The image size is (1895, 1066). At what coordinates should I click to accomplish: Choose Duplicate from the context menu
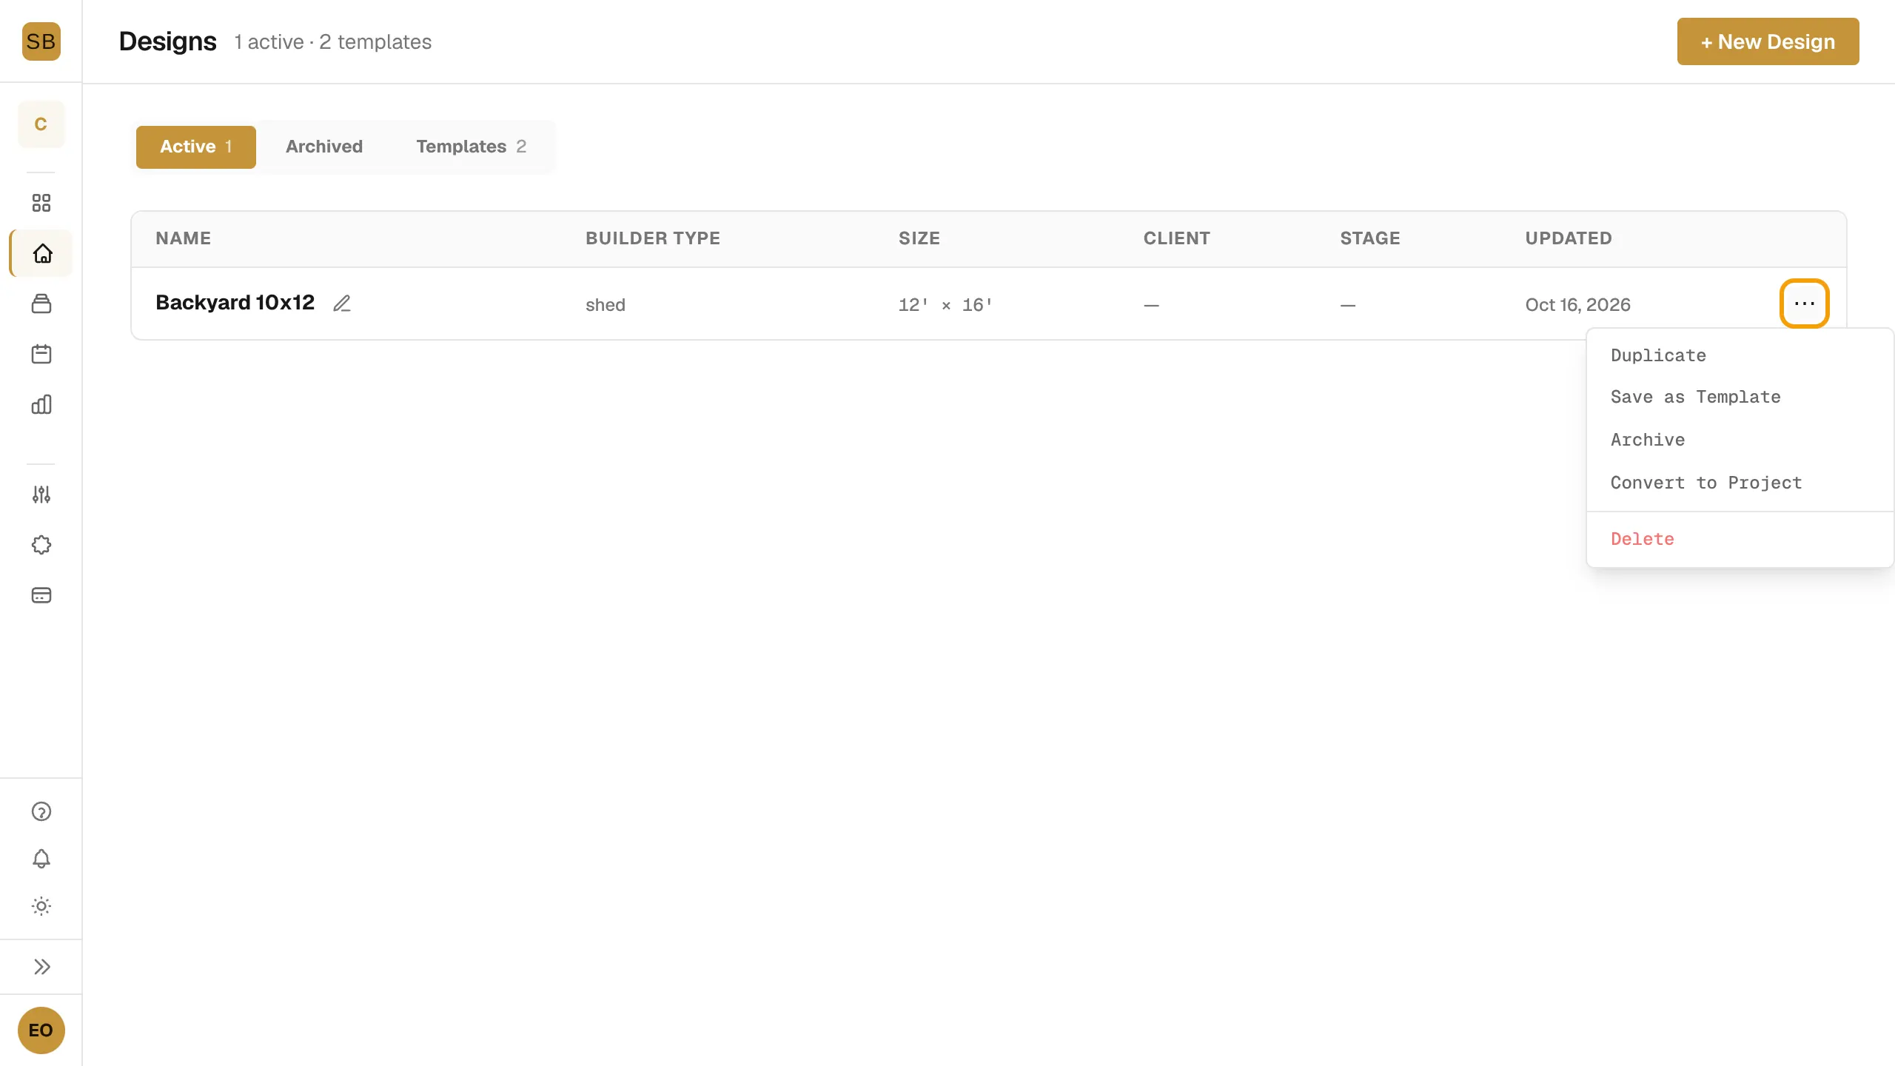click(x=1740, y=355)
